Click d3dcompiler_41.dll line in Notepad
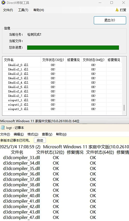Screen dimensions: 129x221 pos(21,201)
